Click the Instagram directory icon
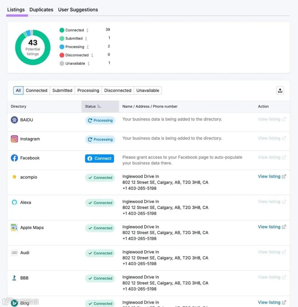Image resolution: width=298 pixels, height=307 pixels. tap(14, 139)
